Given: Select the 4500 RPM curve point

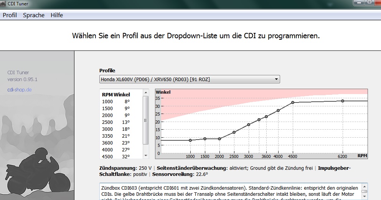Looking at the screenshot, I should tap(293, 102).
